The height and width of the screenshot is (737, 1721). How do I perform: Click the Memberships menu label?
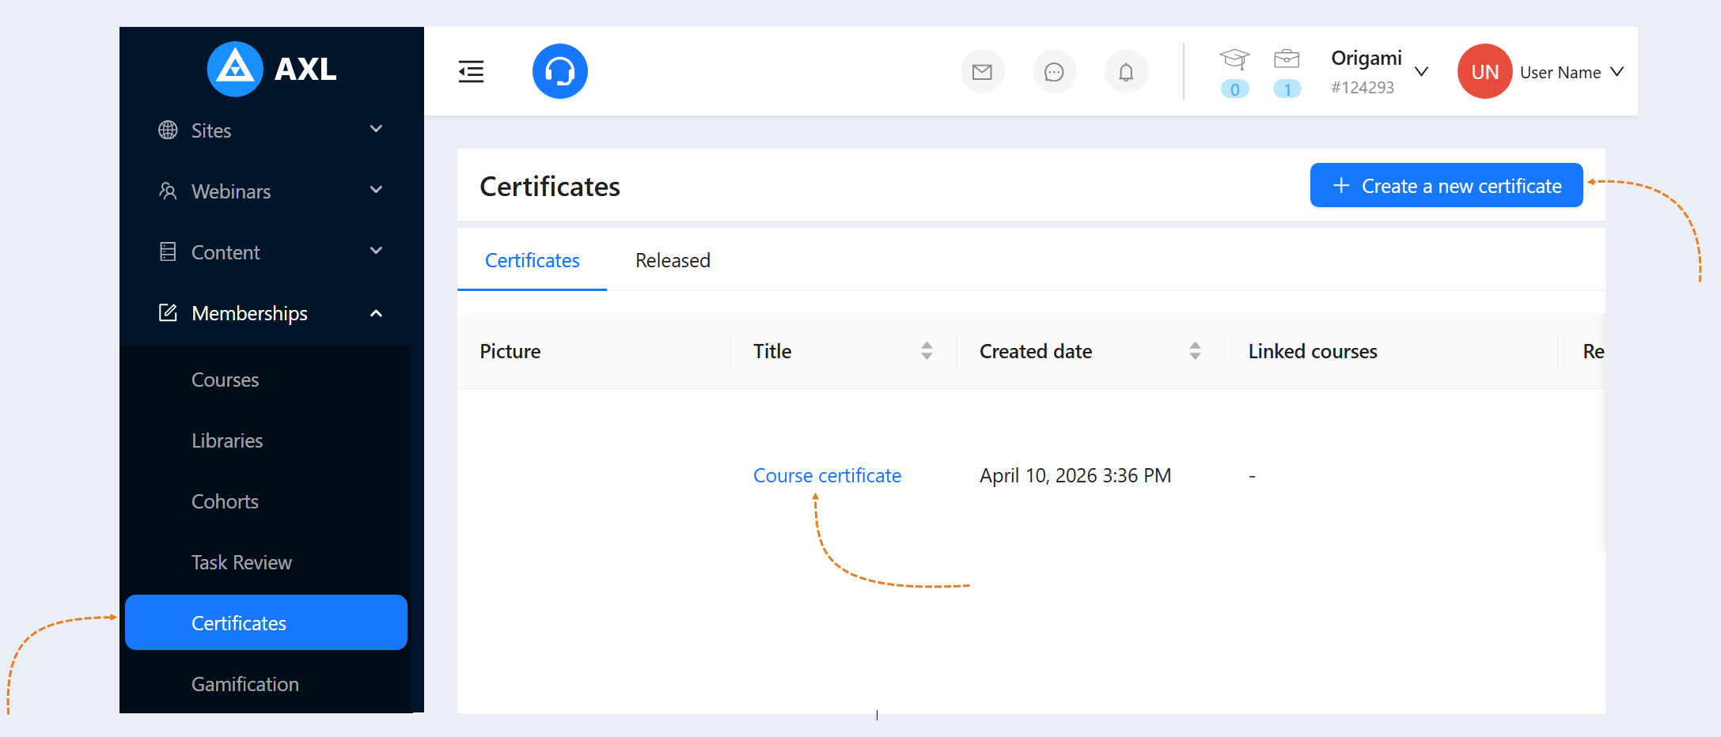[x=249, y=314]
